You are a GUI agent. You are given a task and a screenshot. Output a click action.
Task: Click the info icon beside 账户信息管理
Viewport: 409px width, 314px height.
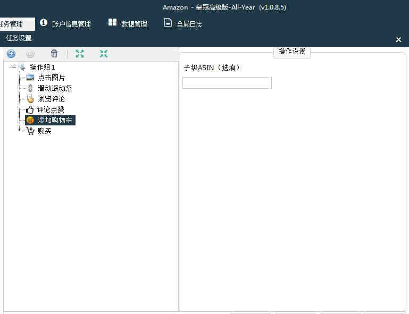point(44,23)
